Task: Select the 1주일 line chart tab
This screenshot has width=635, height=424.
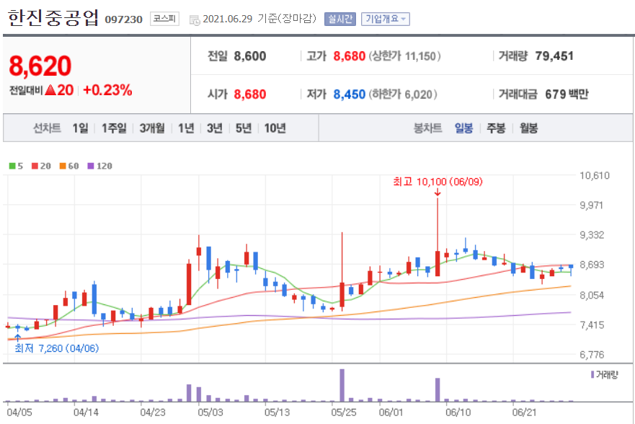Action: click(114, 128)
